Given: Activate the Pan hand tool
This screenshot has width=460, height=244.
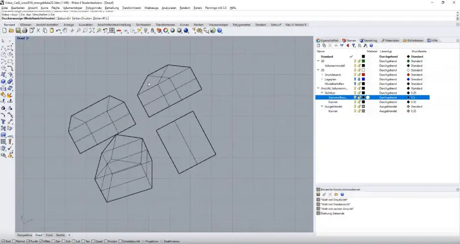Looking at the screenshot, I should pyautogui.click(x=65, y=31).
